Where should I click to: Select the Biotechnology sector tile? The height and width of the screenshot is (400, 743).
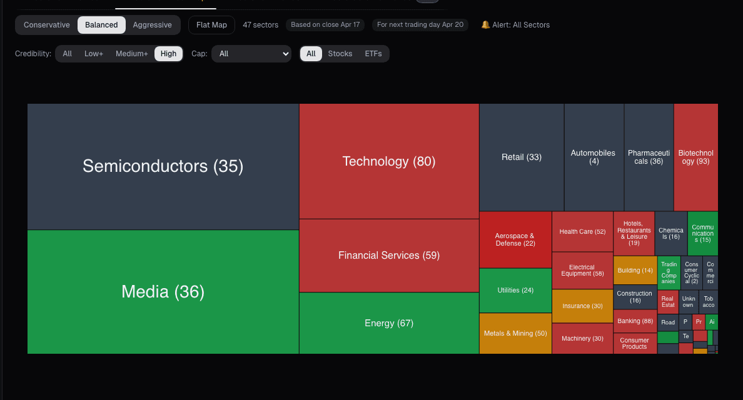point(695,156)
